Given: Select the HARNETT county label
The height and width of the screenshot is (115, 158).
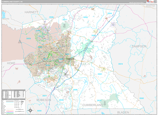Looking at the screenshot, I should click(32, 12).
